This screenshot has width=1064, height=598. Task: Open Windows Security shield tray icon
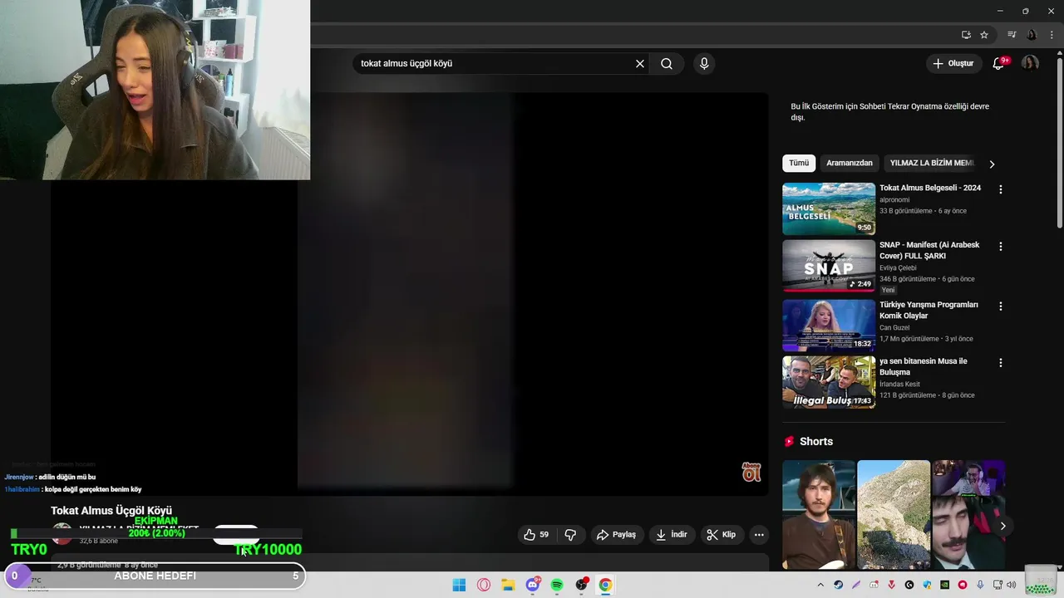pos(927,585)
